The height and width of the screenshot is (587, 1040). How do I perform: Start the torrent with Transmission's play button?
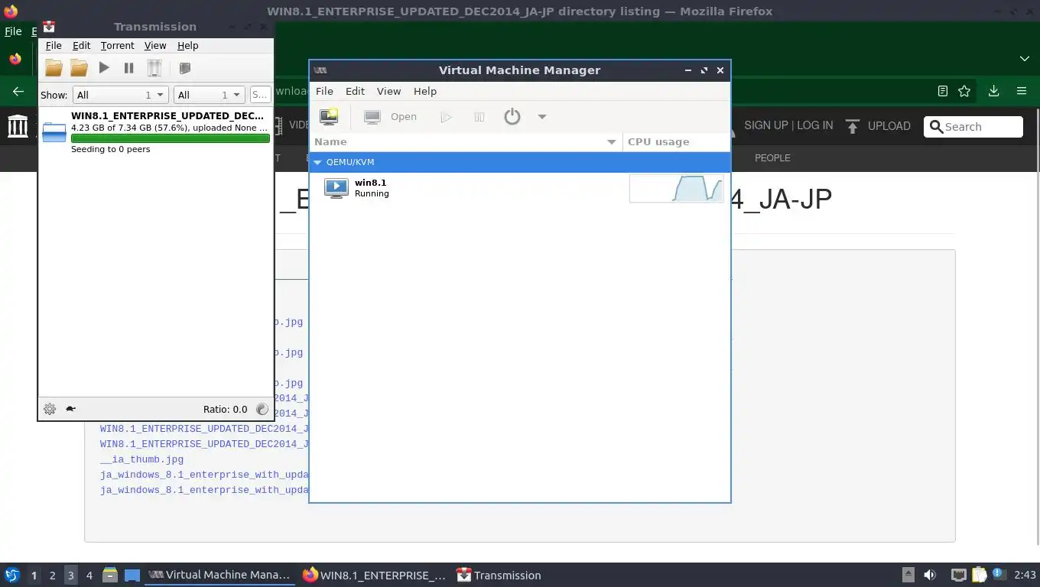tap(104, 68)
